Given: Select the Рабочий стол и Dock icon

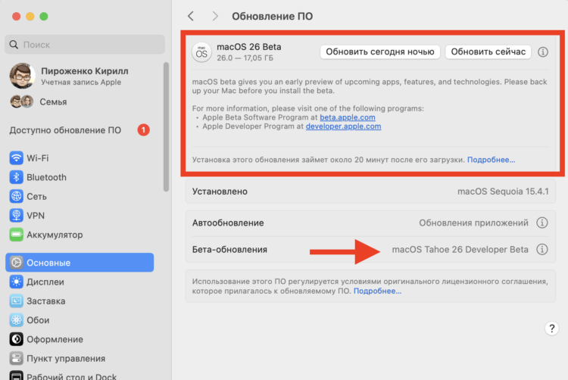Looking at the screenshot, I should coord(17,375).
